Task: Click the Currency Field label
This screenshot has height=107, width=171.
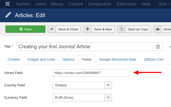Action: [15, 98]
